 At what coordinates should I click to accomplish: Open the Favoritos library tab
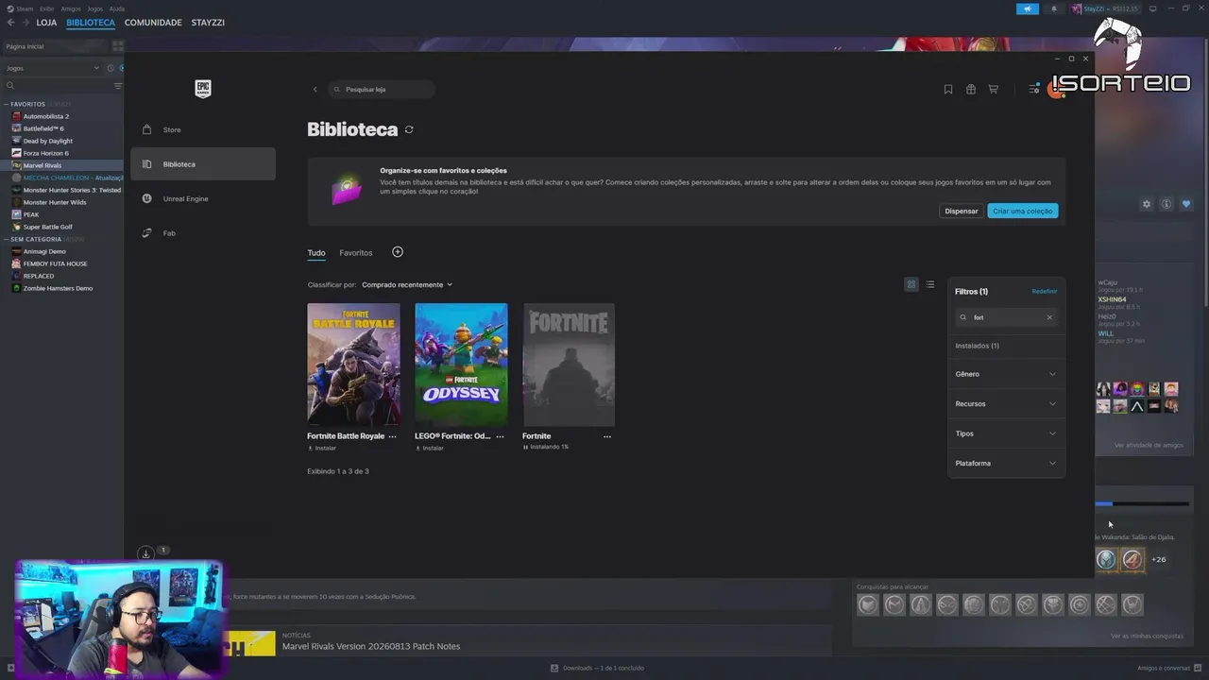point(356,253)
